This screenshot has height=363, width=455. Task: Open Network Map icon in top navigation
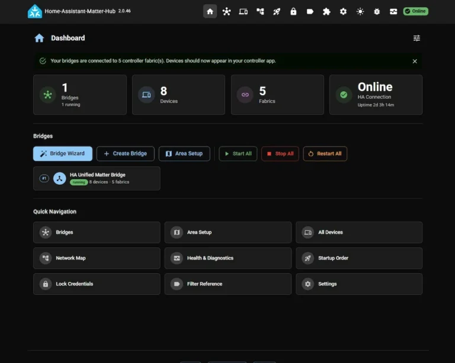pyautogui.click(x=260, y=11)
